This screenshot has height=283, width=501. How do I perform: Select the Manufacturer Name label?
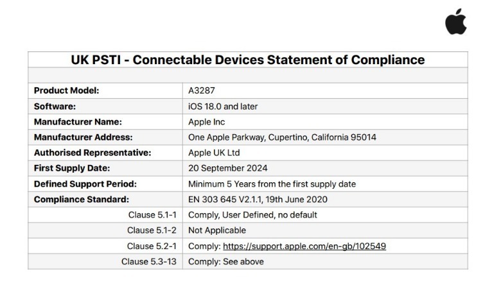pos(78,122)
